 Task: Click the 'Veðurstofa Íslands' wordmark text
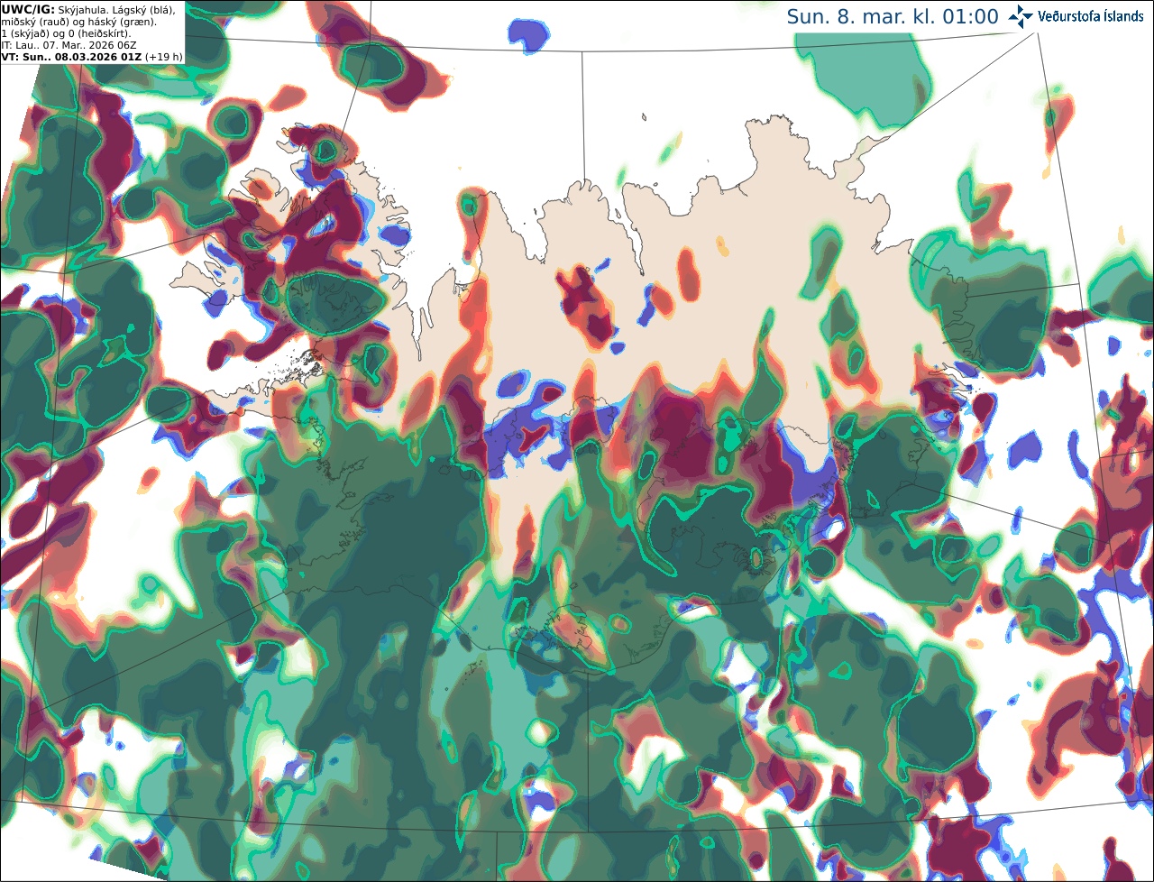[x=1091, y=16]
